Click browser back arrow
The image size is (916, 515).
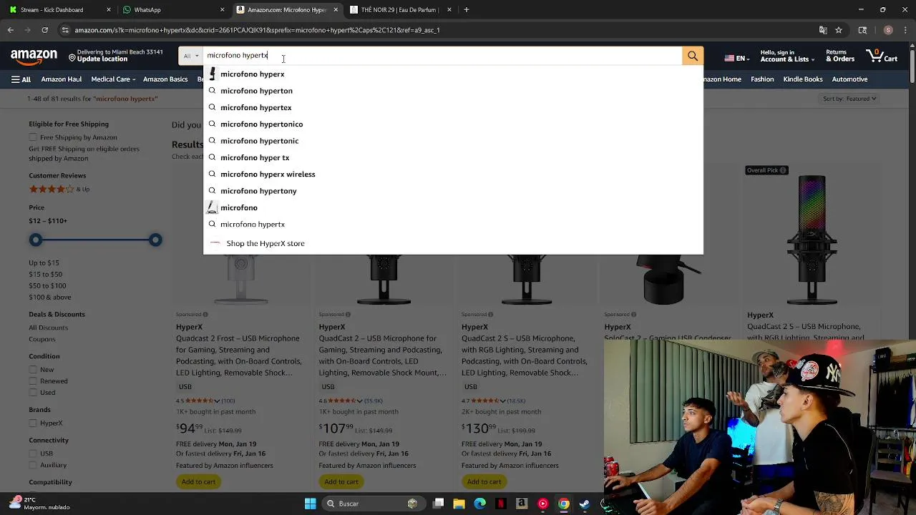[x=11, y=30]
